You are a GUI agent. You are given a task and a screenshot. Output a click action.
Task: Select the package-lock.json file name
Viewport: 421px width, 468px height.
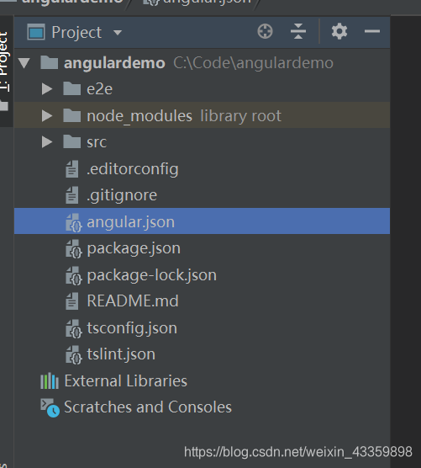click(x=151, y=275)
